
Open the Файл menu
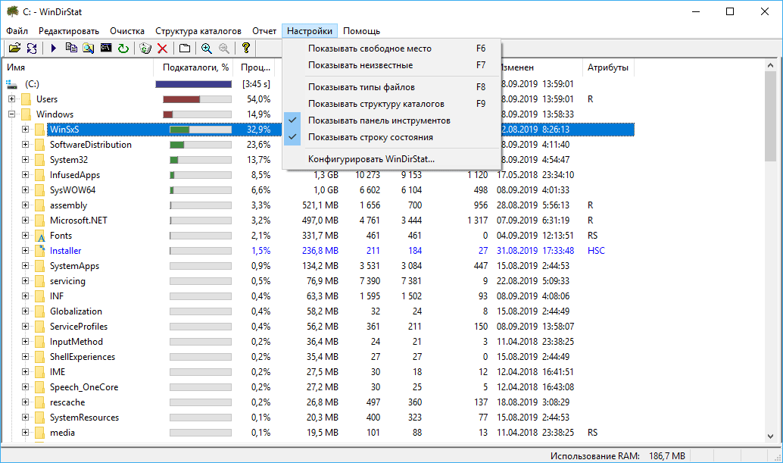coord(17,31)
